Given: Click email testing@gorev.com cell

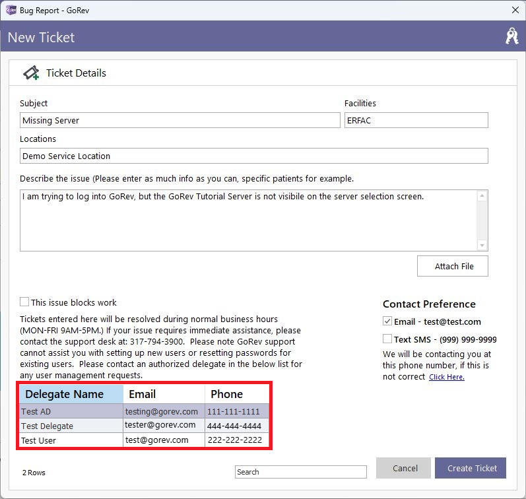Looking at the screenshot, I should coord(164,411).
